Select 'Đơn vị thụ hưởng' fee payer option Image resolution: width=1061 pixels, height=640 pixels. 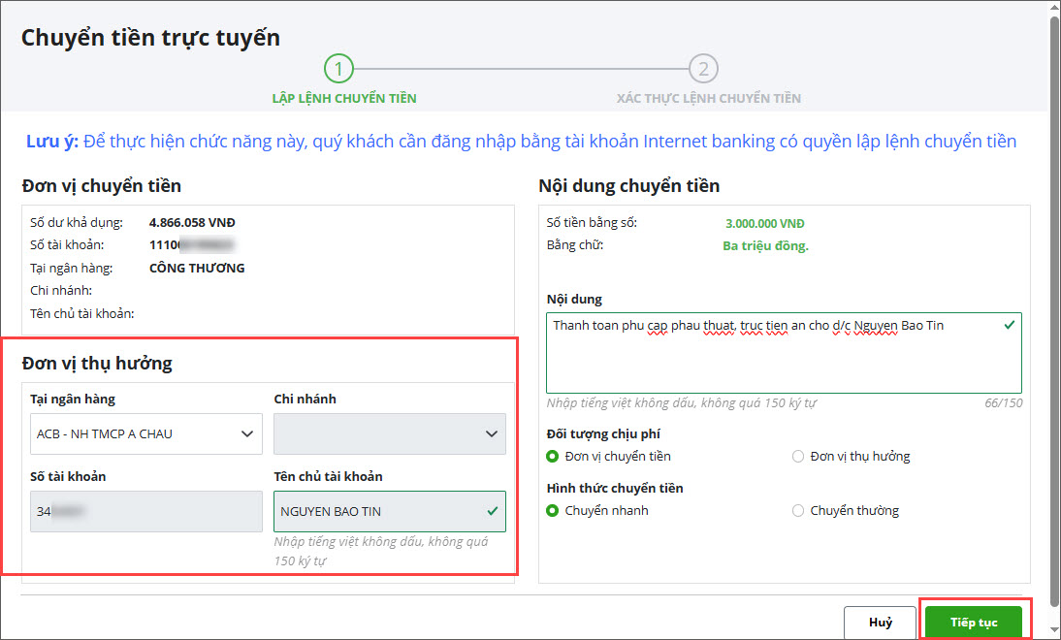(x=798, y=456)
